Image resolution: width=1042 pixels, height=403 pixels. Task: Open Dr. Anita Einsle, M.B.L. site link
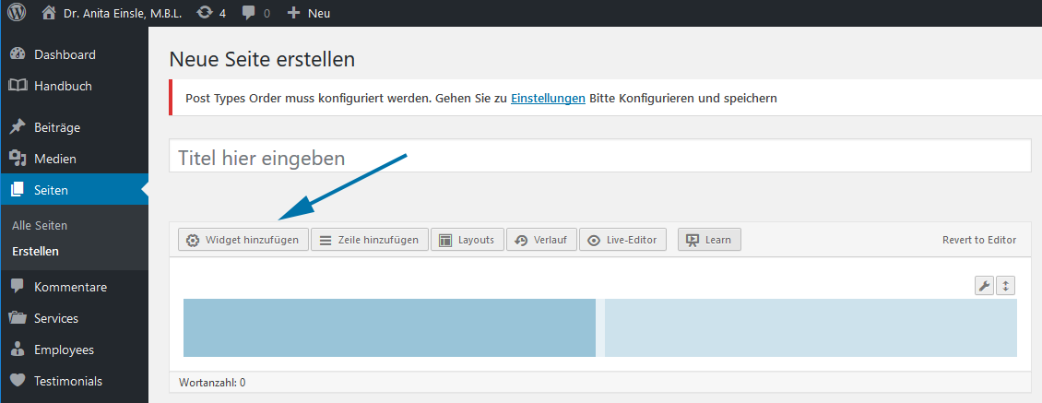point(123,13)
